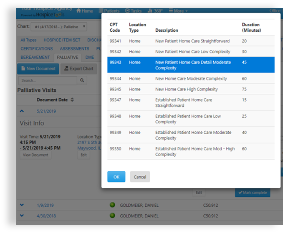Click into the Search input field
The width and height of the screenshot is (283, 233).
[x=47, y=80]
